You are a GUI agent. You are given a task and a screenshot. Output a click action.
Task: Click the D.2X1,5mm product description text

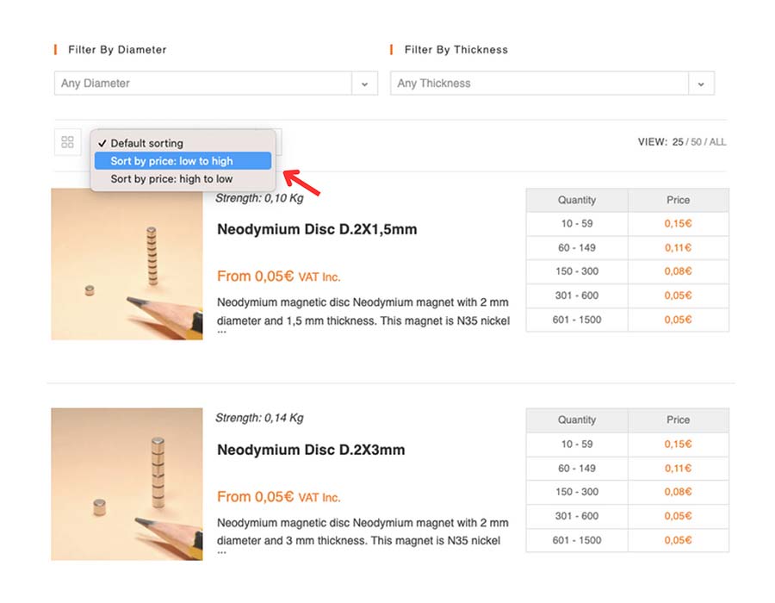coord(363,314)
